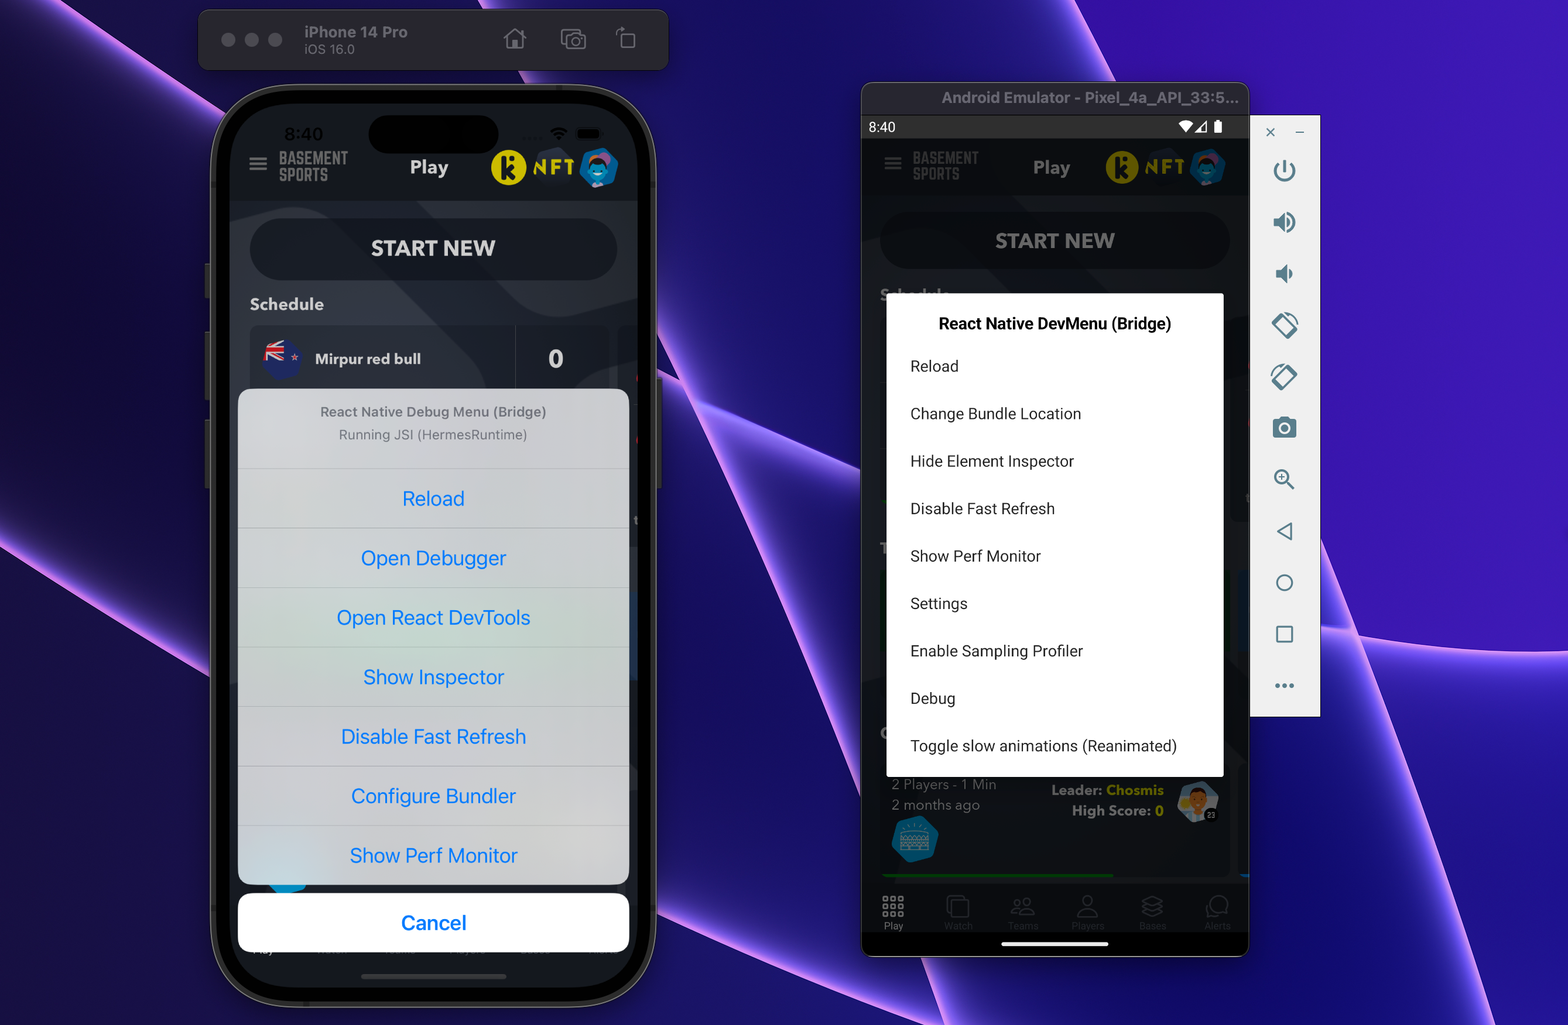Select Reload from iOS React Native Debug Menu

[x=433, y=498]
